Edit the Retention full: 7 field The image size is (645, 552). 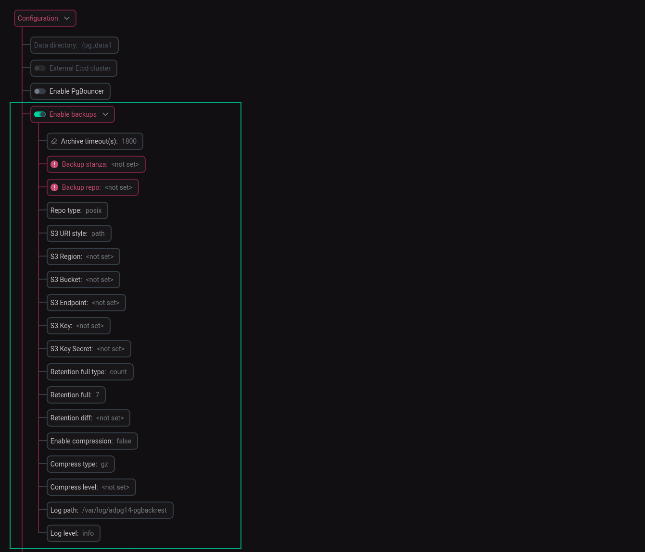point(76,395)
